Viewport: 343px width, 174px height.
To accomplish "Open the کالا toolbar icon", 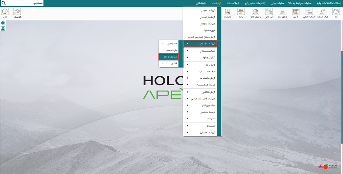I will (x=336, y=13).
